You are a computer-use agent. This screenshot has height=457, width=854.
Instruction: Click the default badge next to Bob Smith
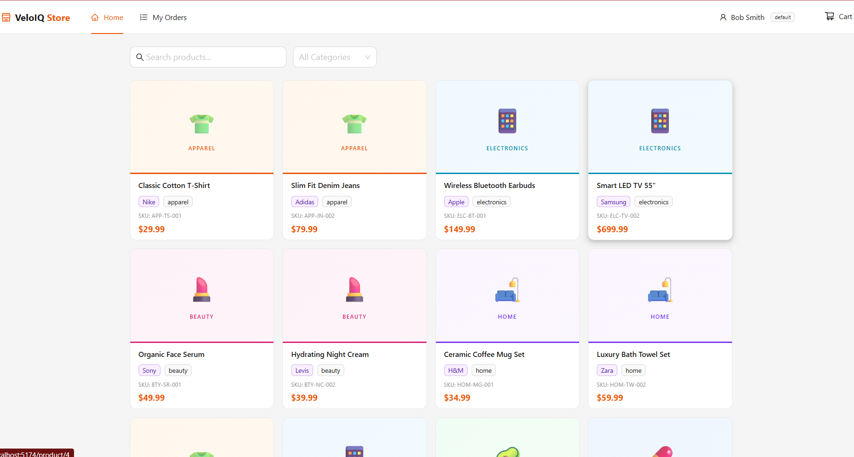coord(783,17)
